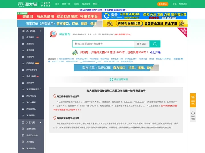Click the 热门功能 grid icon

click(23, 31)
